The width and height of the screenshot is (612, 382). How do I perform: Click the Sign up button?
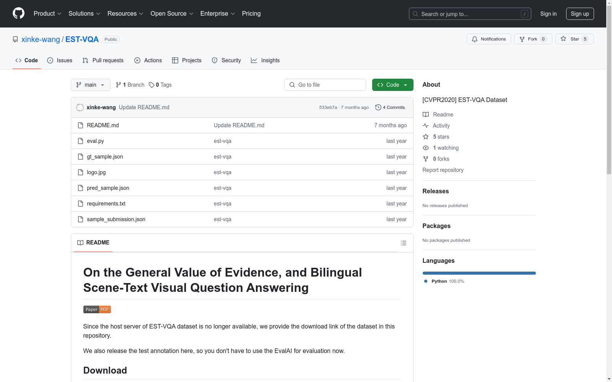click(x=580, y=14)
